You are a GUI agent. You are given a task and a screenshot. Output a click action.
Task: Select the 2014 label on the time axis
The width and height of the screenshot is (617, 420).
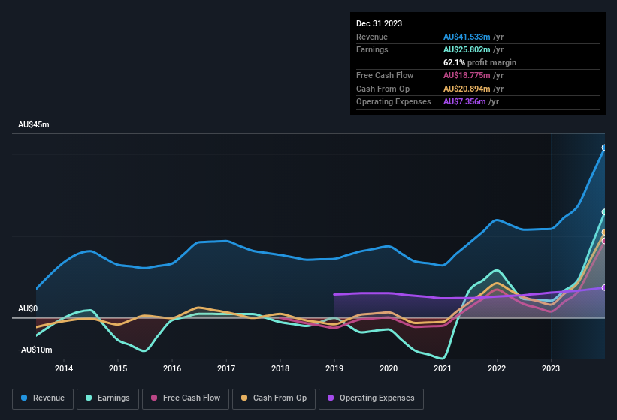pyautogui.click(x=64, y=368)
